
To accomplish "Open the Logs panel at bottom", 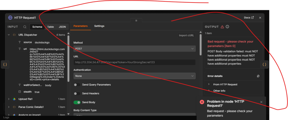I will pyautogui.click(x=6, y=117).
